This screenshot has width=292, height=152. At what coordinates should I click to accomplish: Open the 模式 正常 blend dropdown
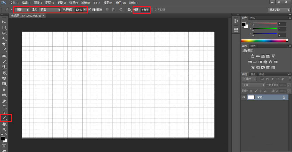tap(50, 10)
